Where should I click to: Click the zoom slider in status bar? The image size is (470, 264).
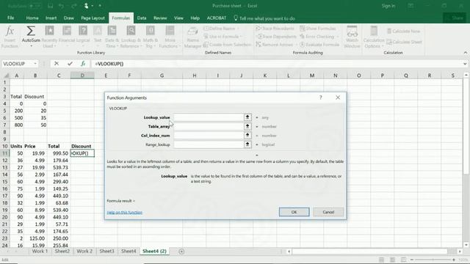pos(433,260)
